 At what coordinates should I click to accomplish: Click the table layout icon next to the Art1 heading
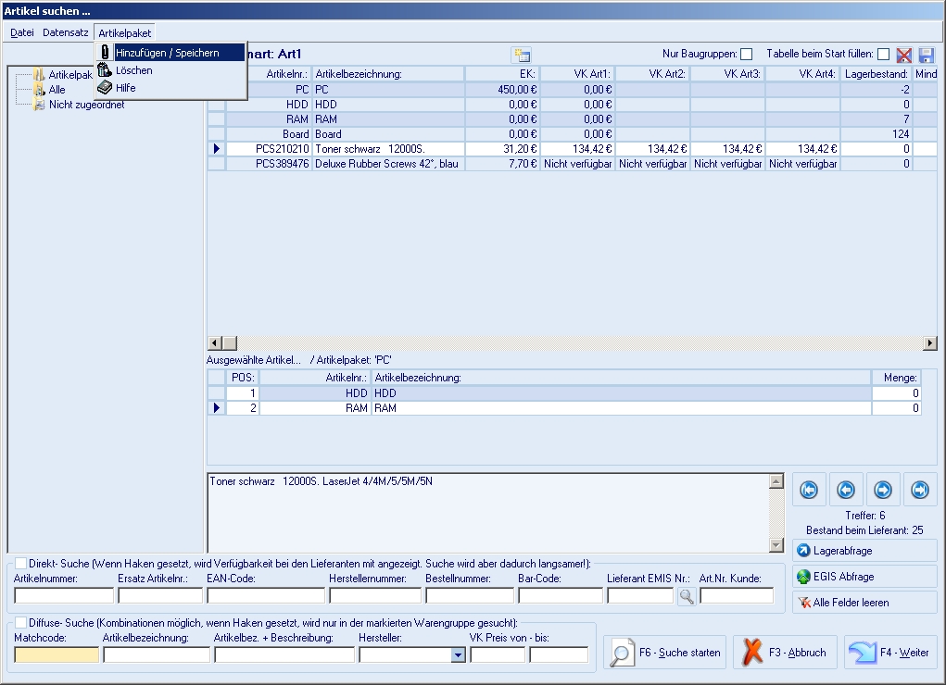point(522,55)
